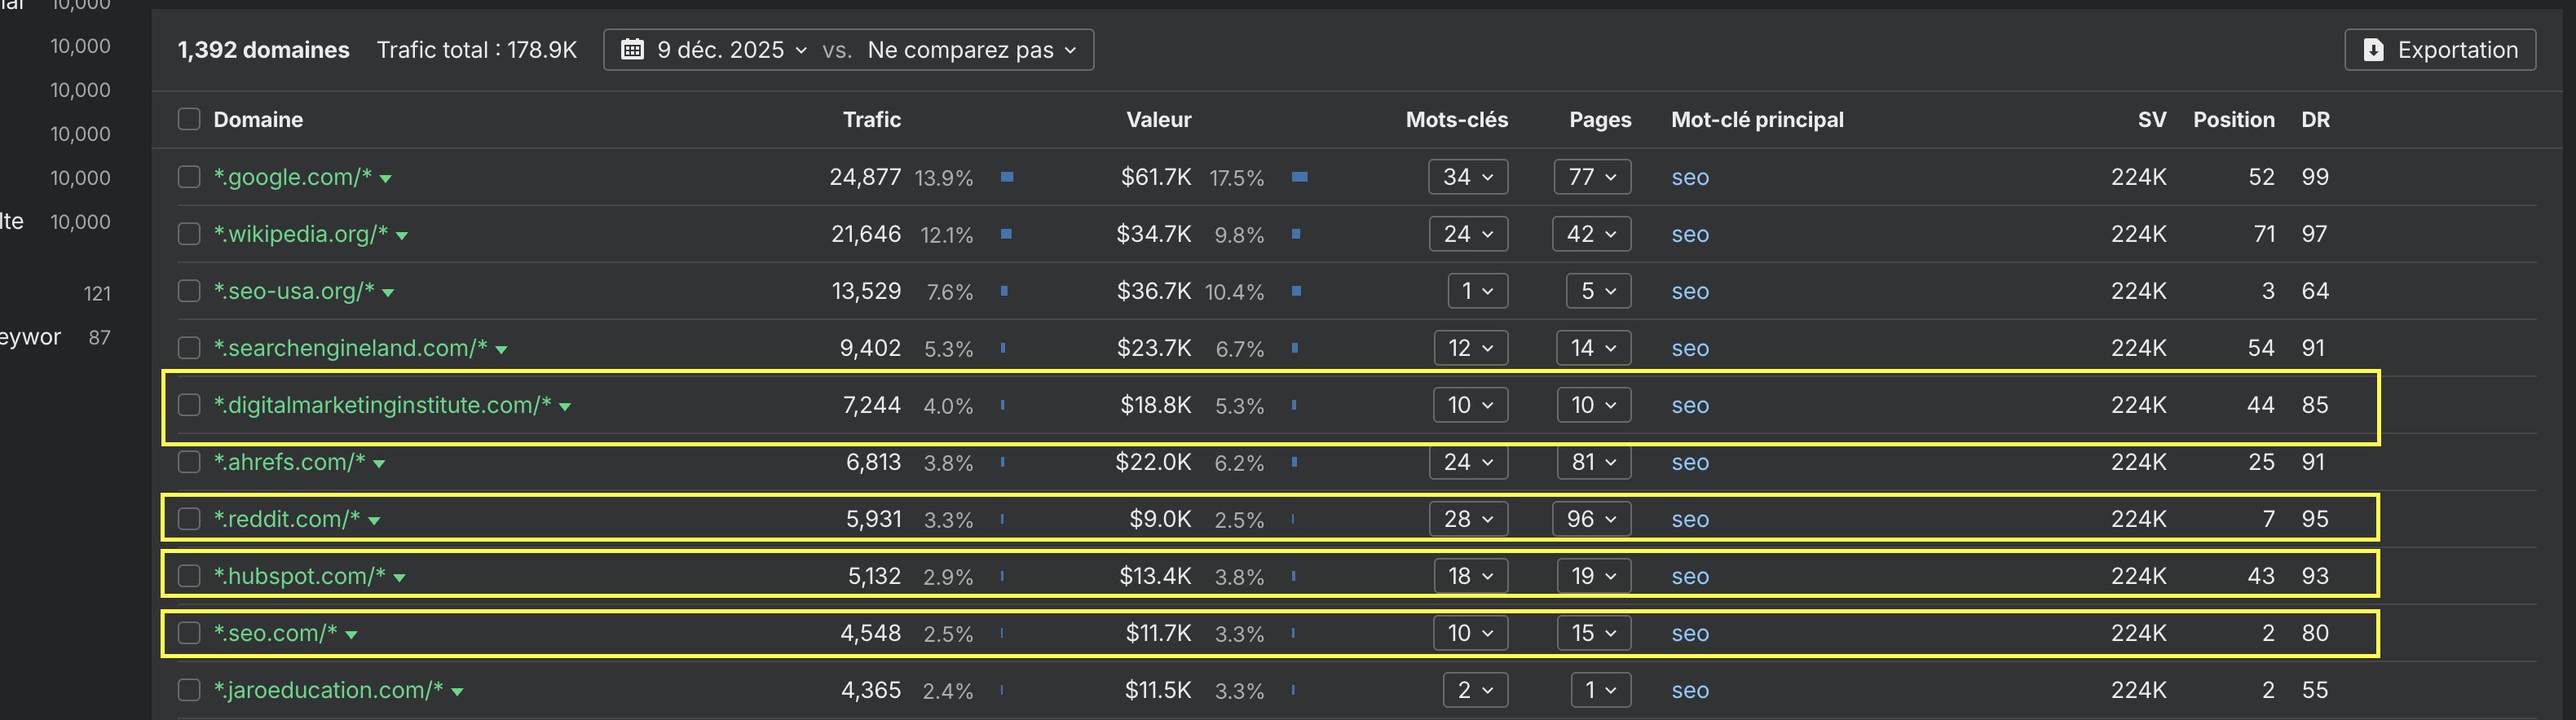Click the $36.7K value for seo-usa.org
Screen dimensions: 2576x720
(1153, 291)
